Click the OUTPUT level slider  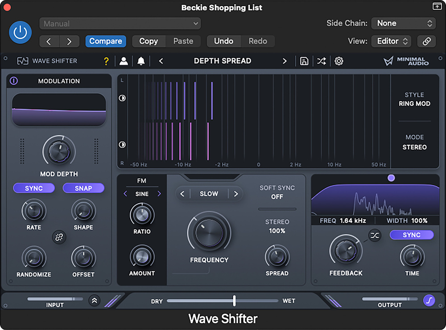click(x=390, y=299)
